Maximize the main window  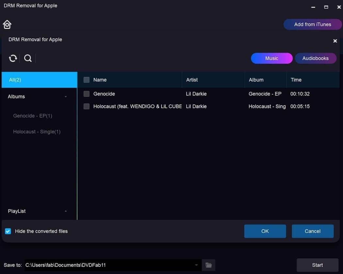[326, 7]
